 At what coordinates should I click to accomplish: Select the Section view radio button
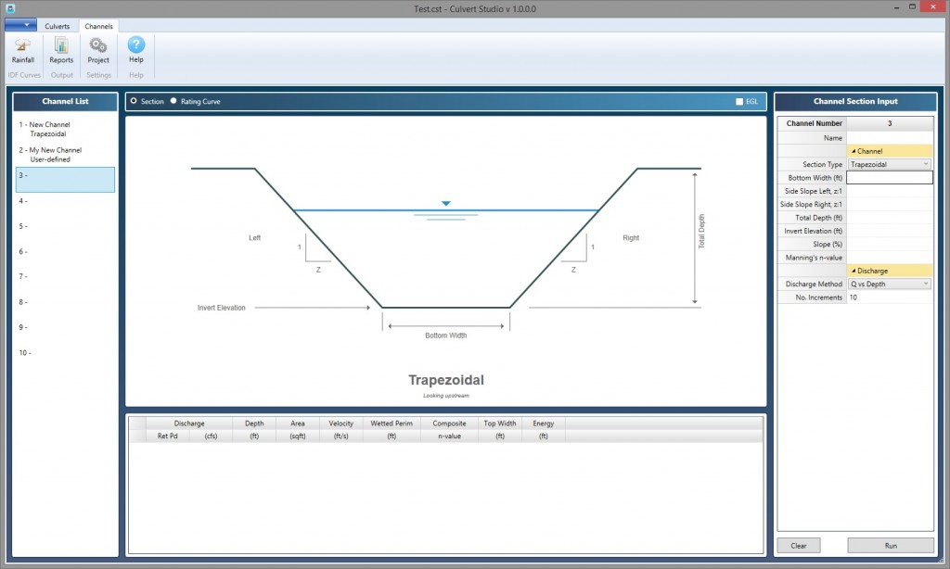[x=134, y=102]
